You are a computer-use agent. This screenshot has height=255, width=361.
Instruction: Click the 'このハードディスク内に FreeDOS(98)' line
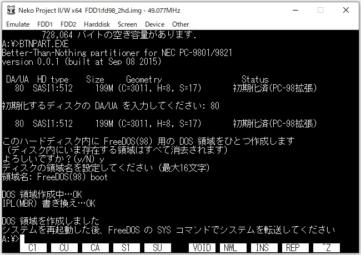(x=148, y=141)
